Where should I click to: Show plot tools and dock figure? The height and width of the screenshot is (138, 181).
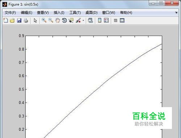(x=122, y=20)
